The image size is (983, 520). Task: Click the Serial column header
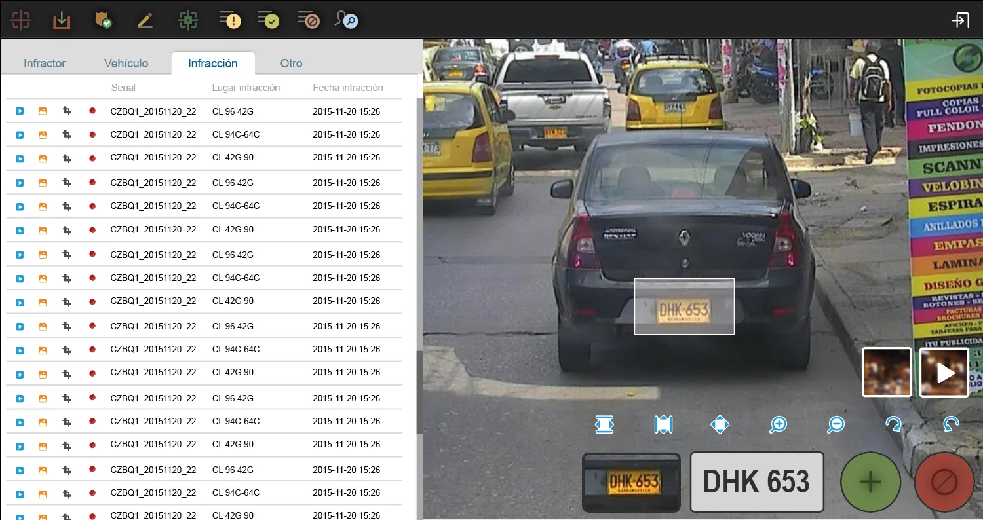point(124,88)
